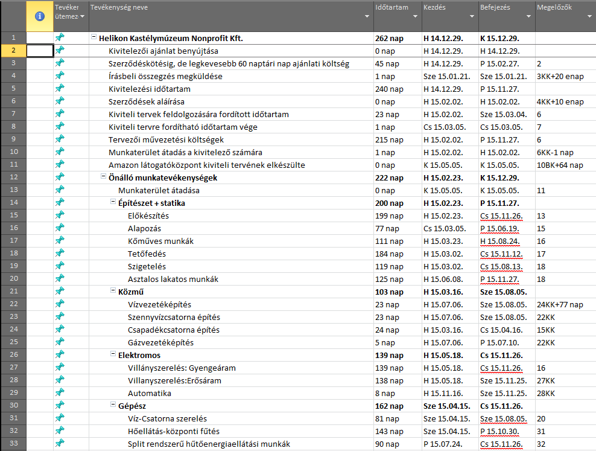
Task: Click the pin icon for Kivitelezési időtartam
Action: click(x=60, y=88)
